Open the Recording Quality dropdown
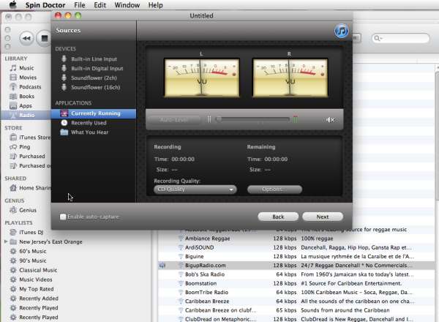The image size is (439, 322). (195, 190)
